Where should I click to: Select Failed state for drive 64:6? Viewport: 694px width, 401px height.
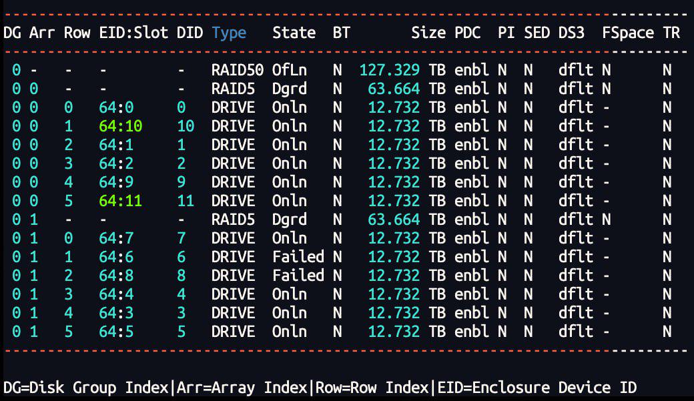(298, 257)
